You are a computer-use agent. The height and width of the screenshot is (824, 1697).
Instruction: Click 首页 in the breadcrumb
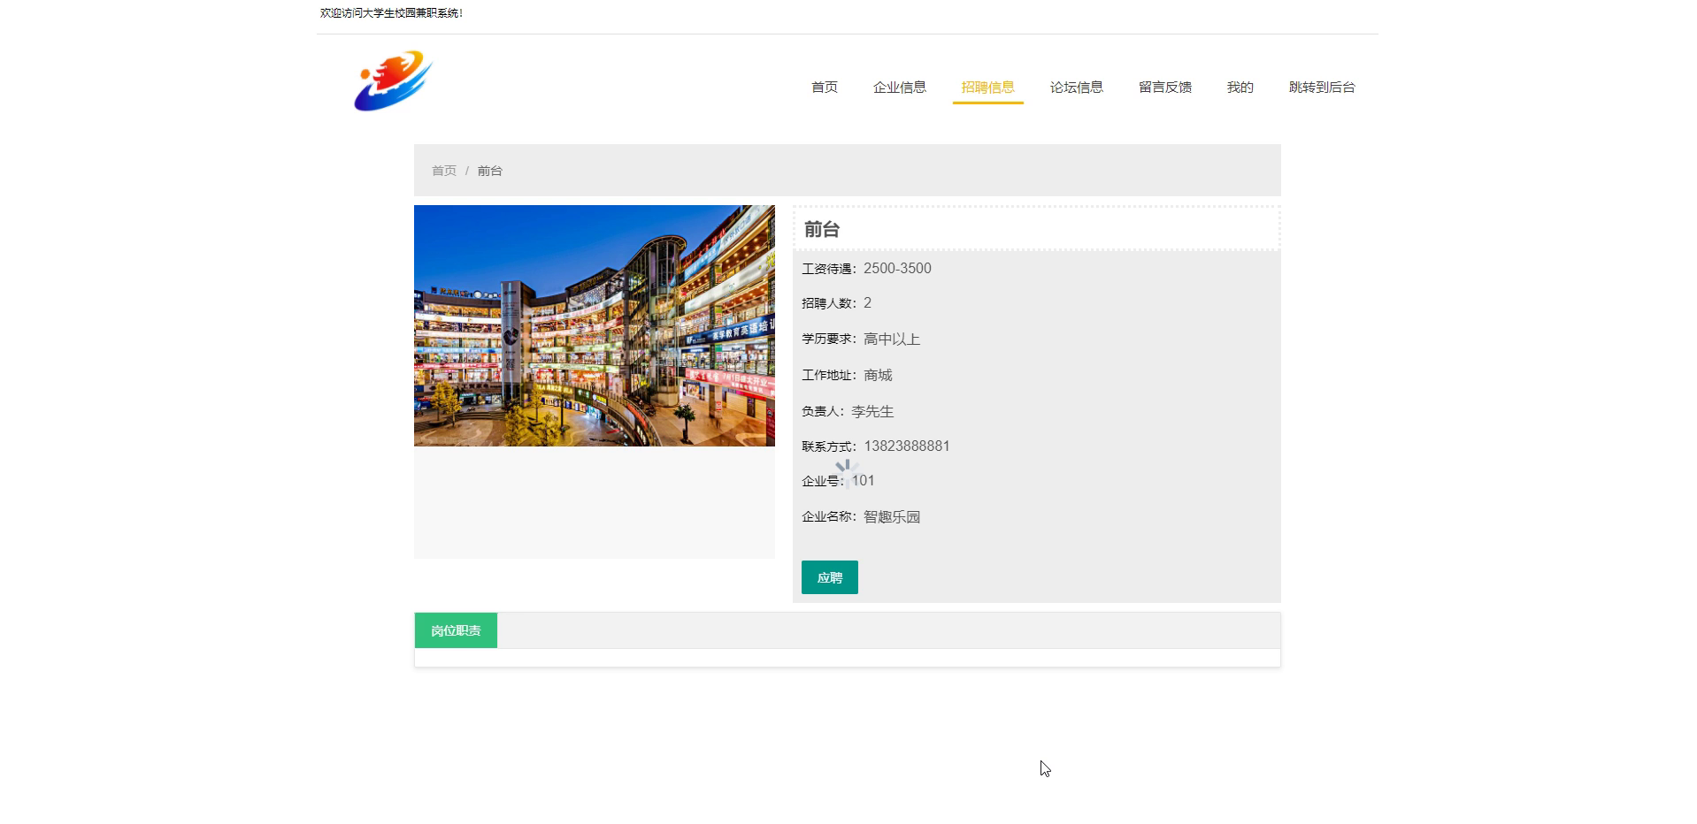point(444,171)
